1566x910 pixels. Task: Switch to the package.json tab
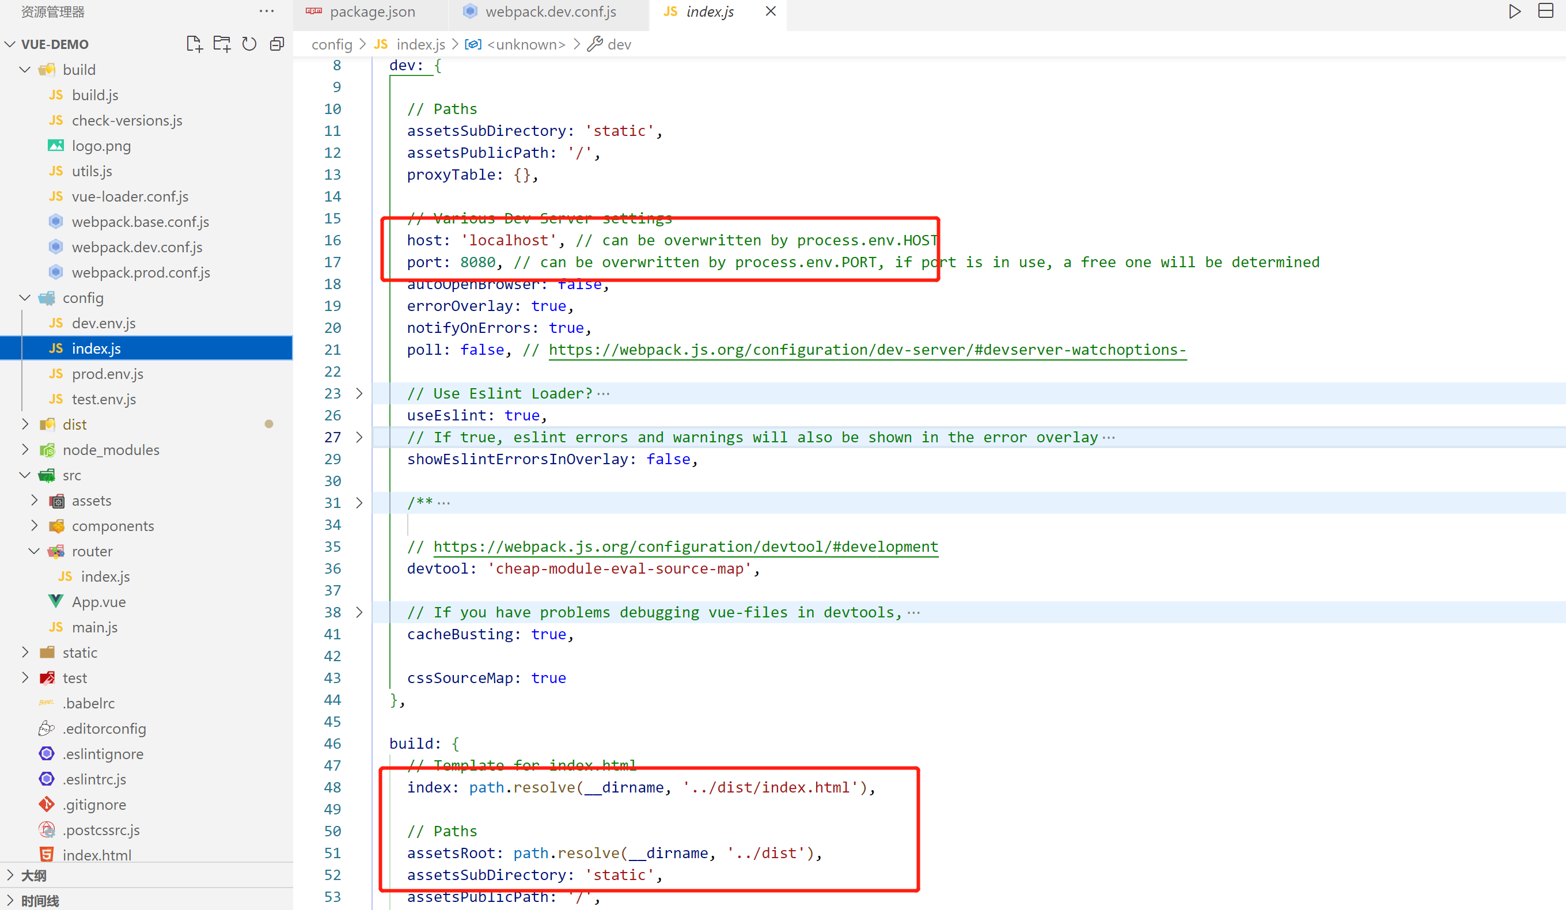coord(371,12)
